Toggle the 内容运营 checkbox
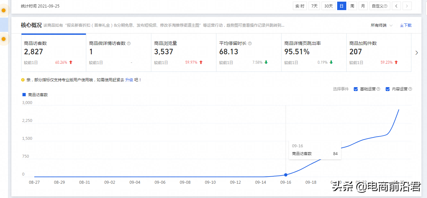The height and width of the screenshot is (198, 427). pos(388,89)
